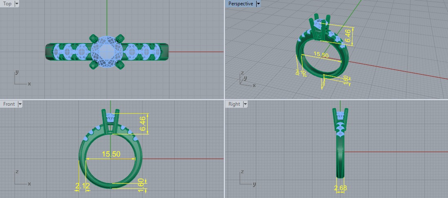Open the Front viewport dropdown arrow
448x198 pixels.
point(20,104)
